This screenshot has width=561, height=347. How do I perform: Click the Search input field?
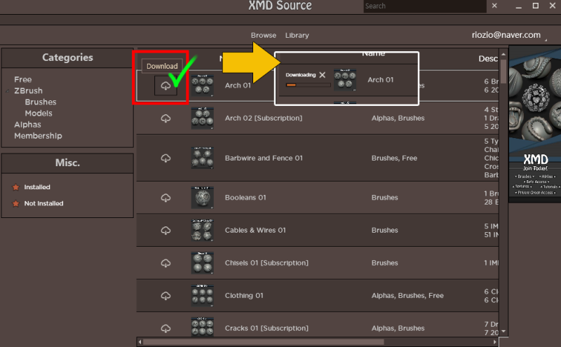[x=425, y=6]
